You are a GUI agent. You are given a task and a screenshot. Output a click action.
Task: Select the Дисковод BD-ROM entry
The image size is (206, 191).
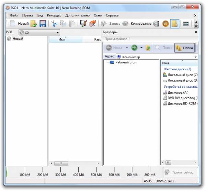(180, 104)
